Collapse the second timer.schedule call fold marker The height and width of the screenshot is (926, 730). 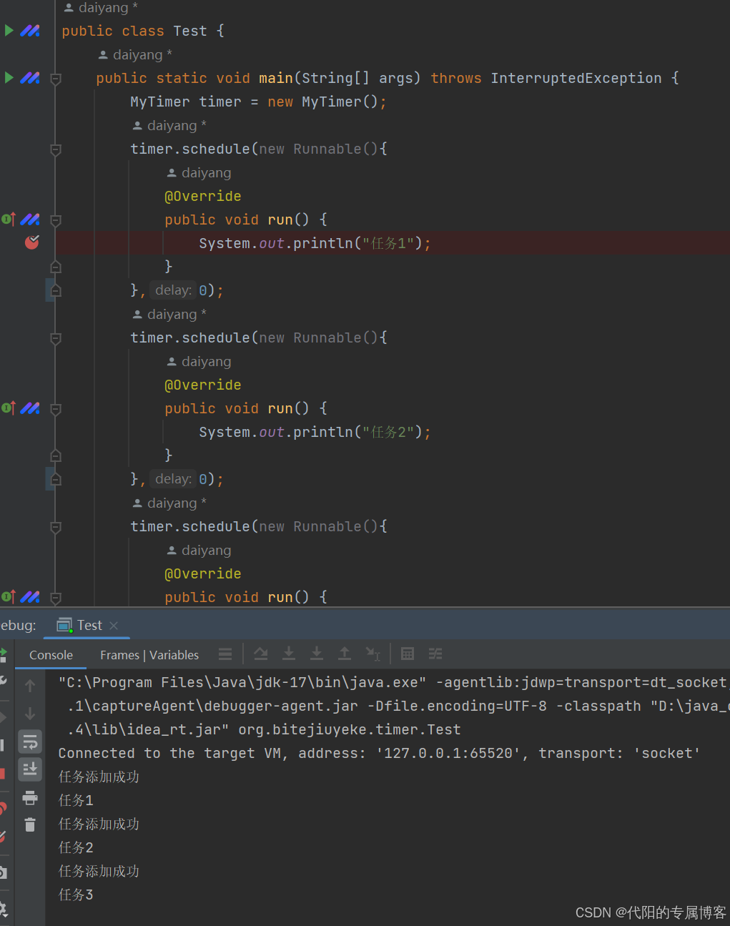click(56, 338)
